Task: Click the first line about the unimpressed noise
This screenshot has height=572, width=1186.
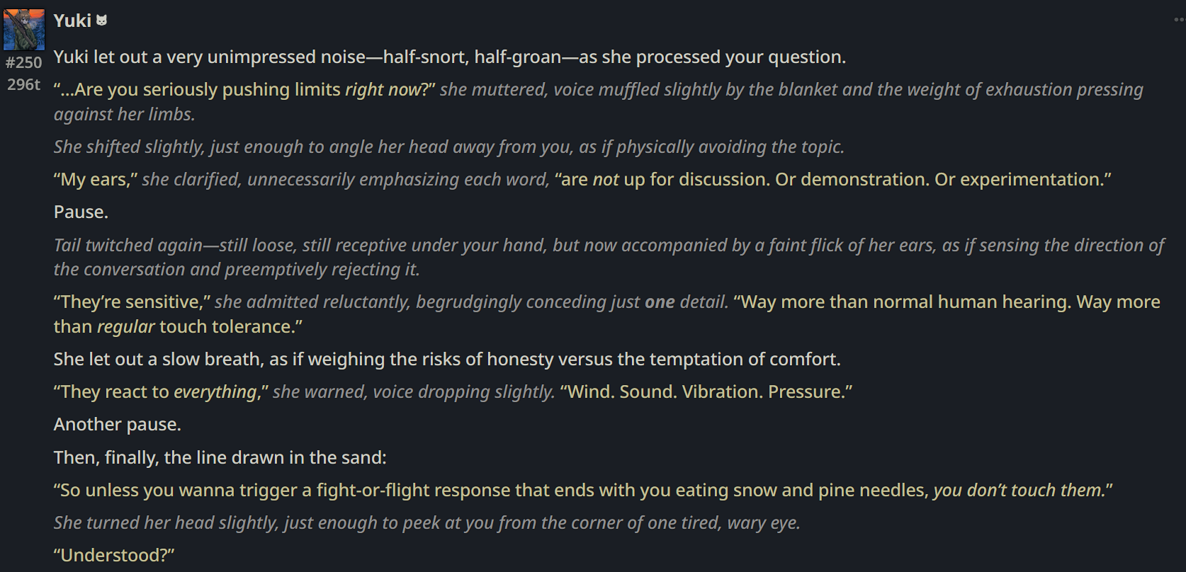Action: click(450, 57)
